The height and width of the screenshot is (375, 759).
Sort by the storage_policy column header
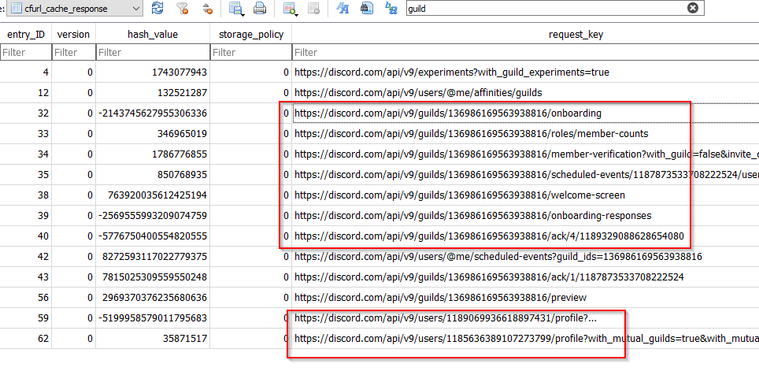click(250, 35)
